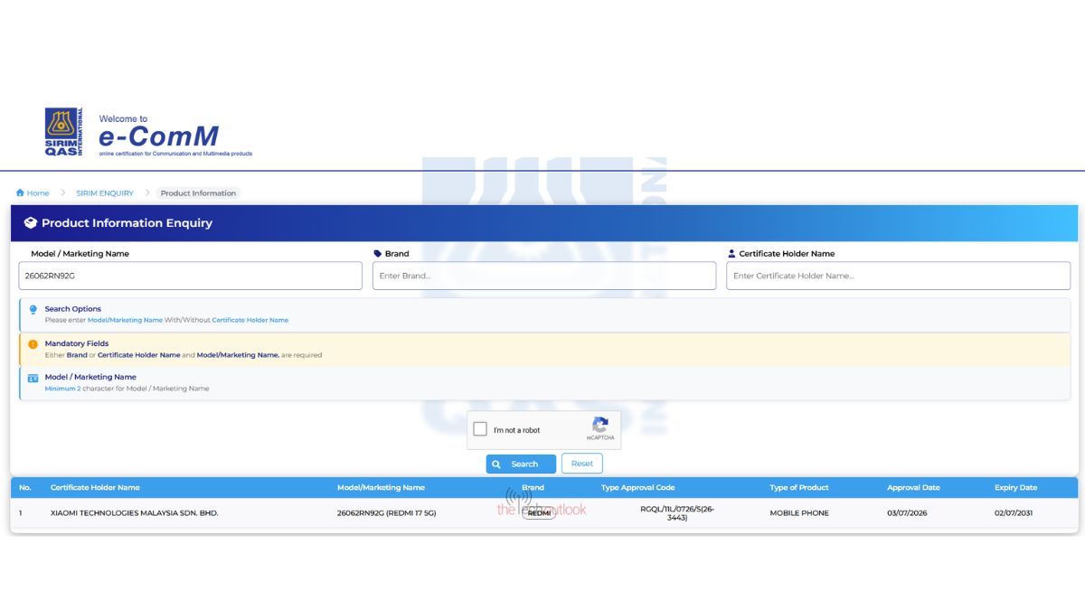Click the reCAPTCHA logo icon
The width and height of the screenshot is (1085, 610).
(x=599, y=425)
